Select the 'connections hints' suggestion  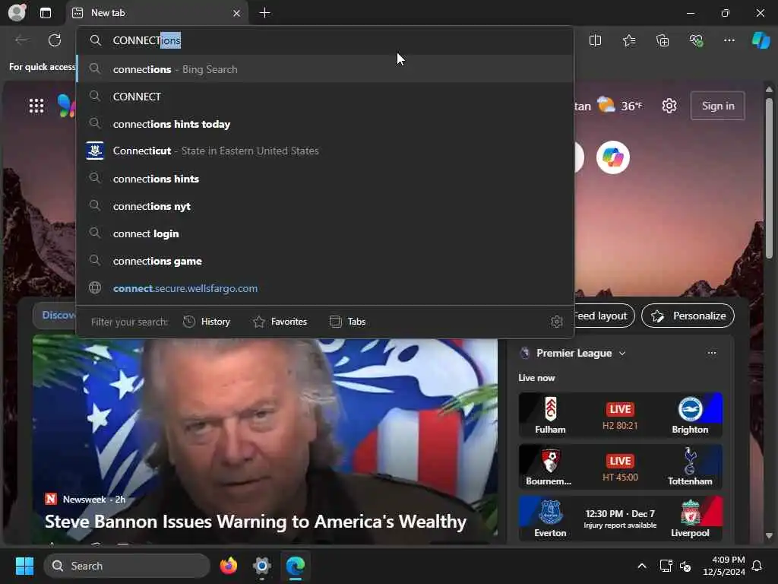pyautogui.click(x=325, y=179)
